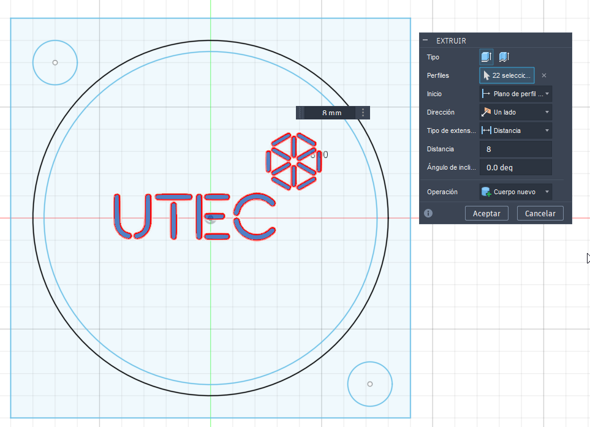Collapse the EXTRUIR panel with the minus icon
This screenshot has width=590, height=427.
click(x=426, y=40)
